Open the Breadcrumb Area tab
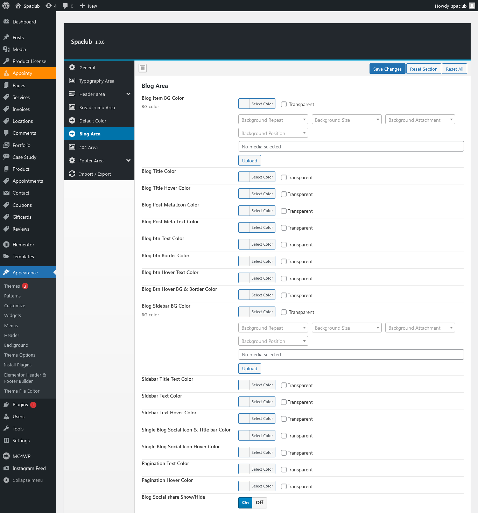 click(99, 107)
